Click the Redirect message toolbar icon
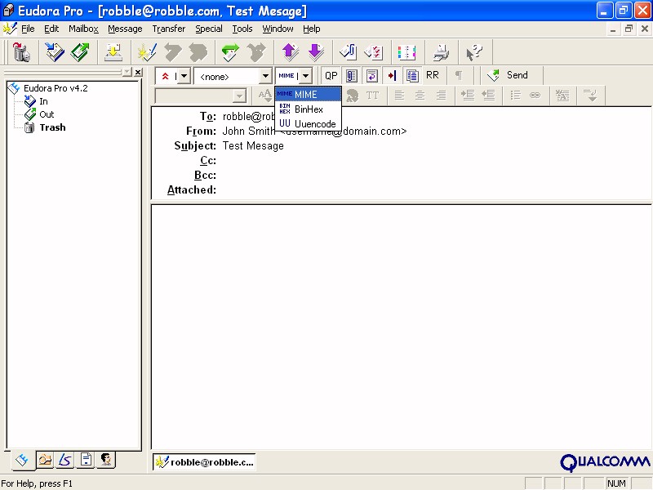 click(x=256, y=52)
